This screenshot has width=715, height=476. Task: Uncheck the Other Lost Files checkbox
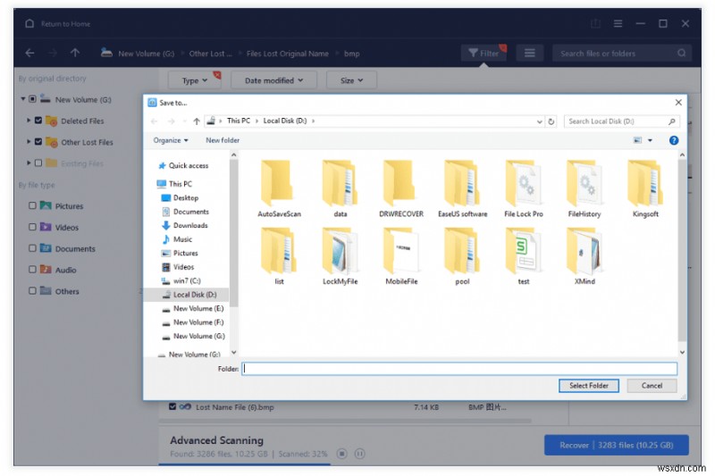(38, 142)
